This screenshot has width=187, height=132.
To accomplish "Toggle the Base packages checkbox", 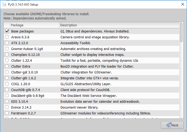I will pyautogui.click(x=7, y=31).
